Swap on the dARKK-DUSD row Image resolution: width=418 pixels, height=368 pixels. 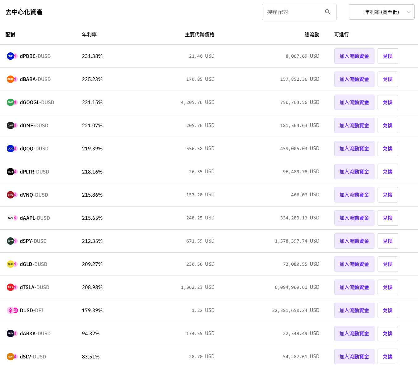pos(387,333)
